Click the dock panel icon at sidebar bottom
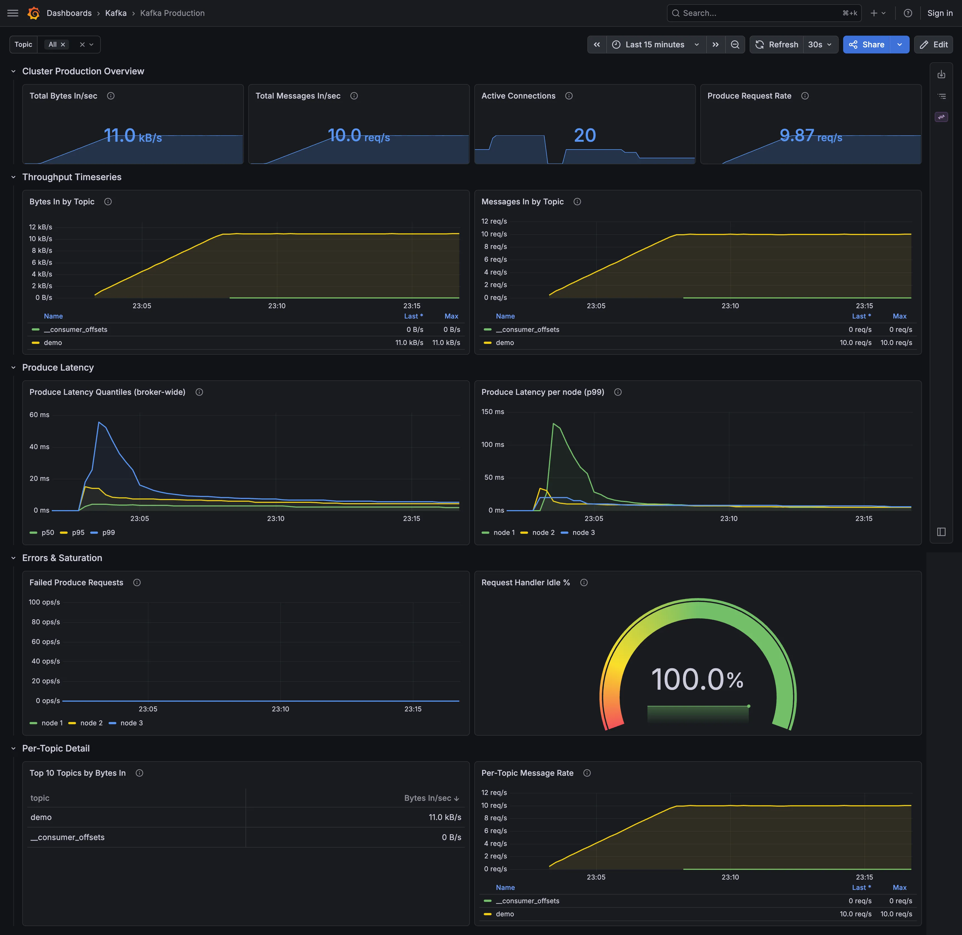Image resolution: width=962 pixels, height=935 pixels. 941,532
